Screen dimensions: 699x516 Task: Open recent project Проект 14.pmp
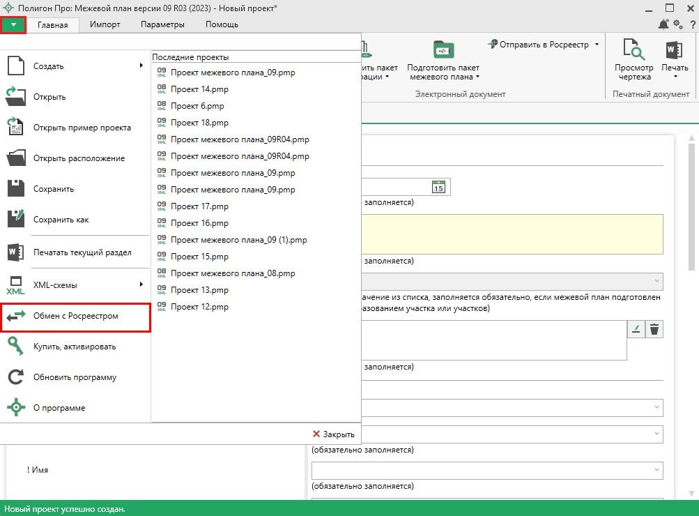point(199,89)
